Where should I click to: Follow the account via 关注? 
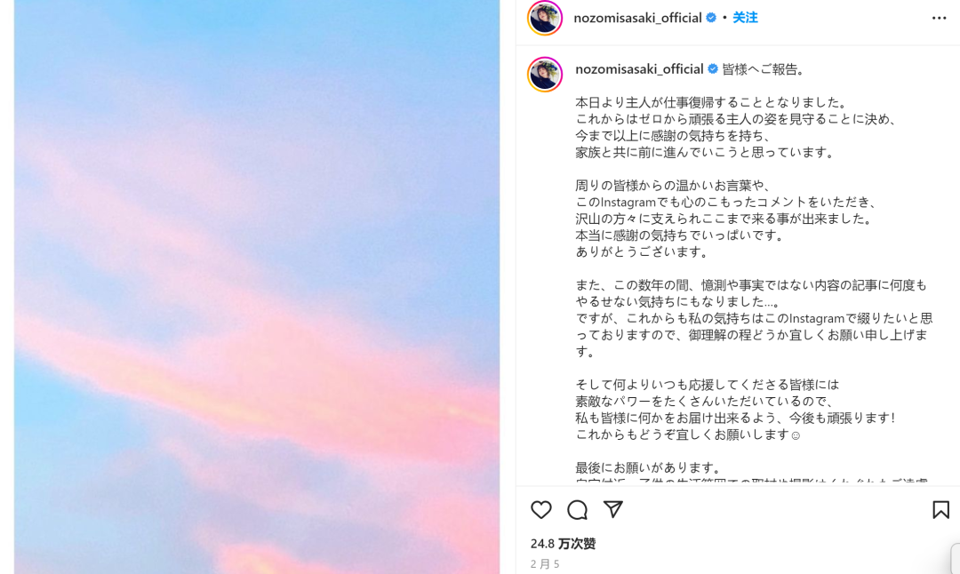click(x=745, y=18)
